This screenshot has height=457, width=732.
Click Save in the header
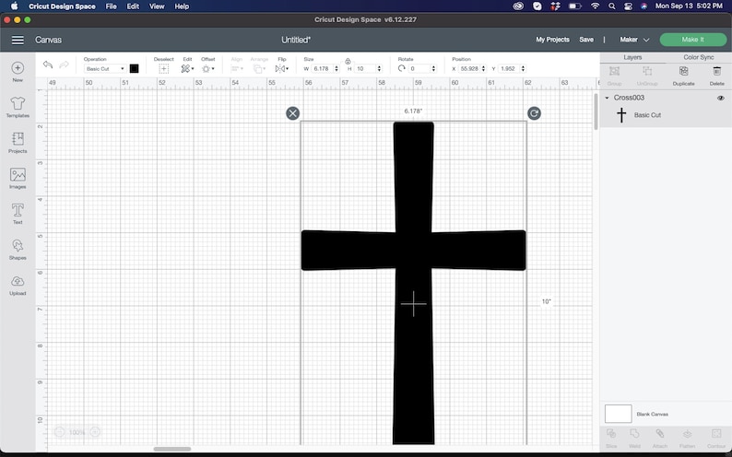[586, 40]
